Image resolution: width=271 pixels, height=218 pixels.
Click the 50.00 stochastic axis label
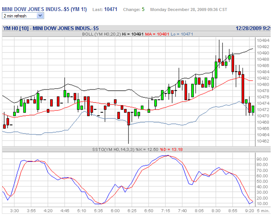click(x=262, y=181)
